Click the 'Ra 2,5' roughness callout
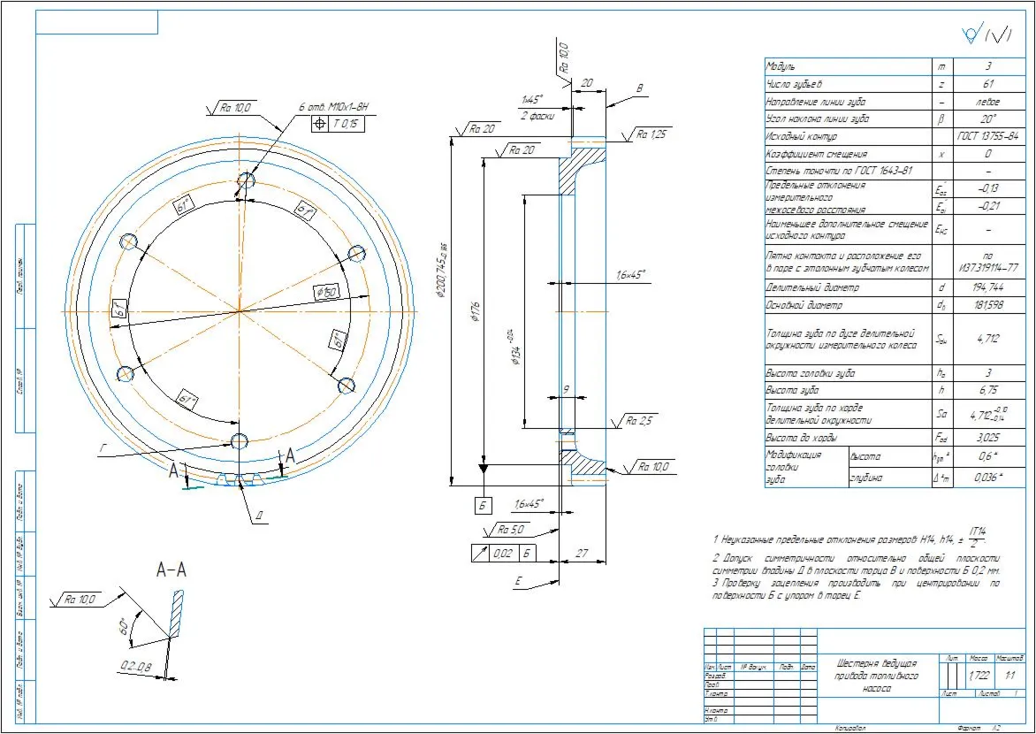This screenshot has width=1036, height=734. 640,421
